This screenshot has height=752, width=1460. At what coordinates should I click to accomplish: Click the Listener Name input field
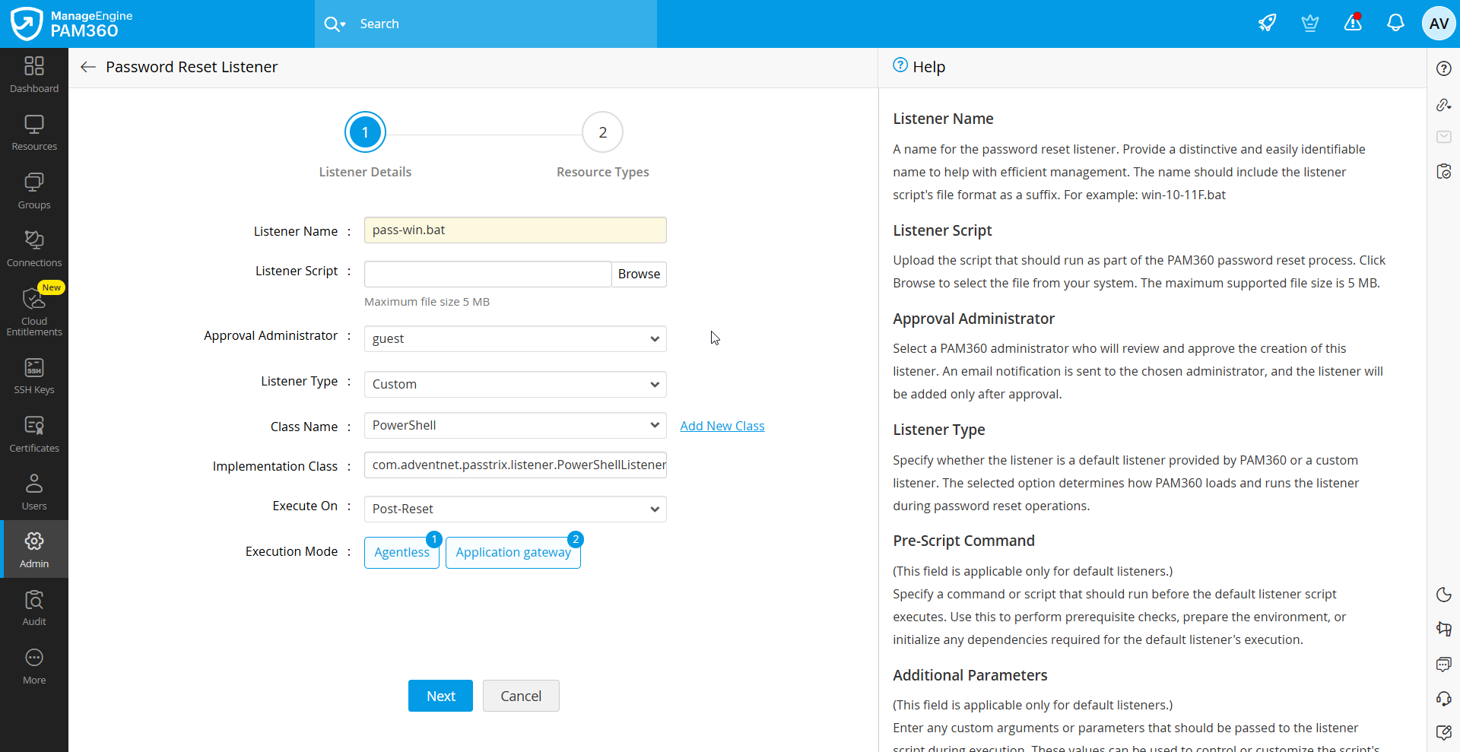coord(516,230)
